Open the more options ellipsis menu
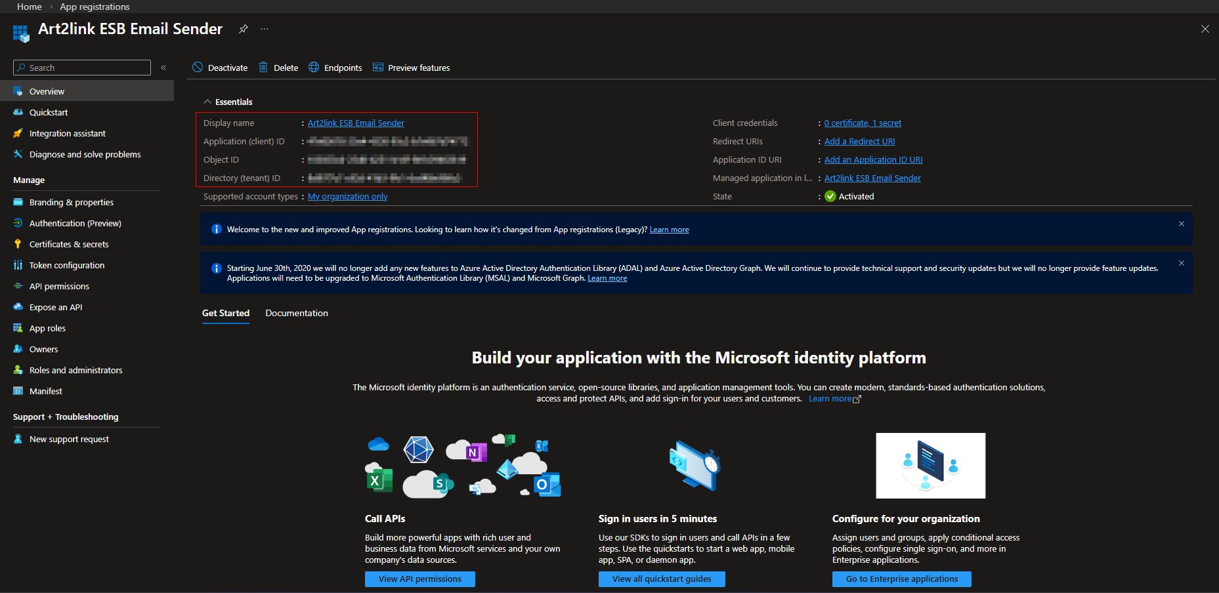The width and height of the screenshot is (1219, 593). pyautogui.click(x=264, y=29)
